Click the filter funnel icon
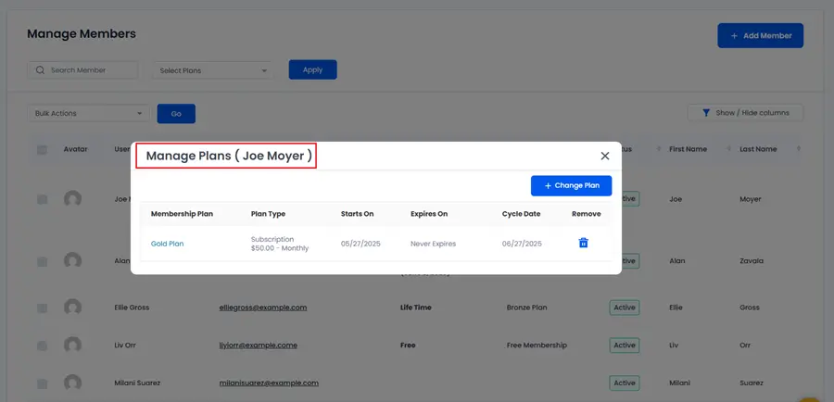 pos(706,113)
